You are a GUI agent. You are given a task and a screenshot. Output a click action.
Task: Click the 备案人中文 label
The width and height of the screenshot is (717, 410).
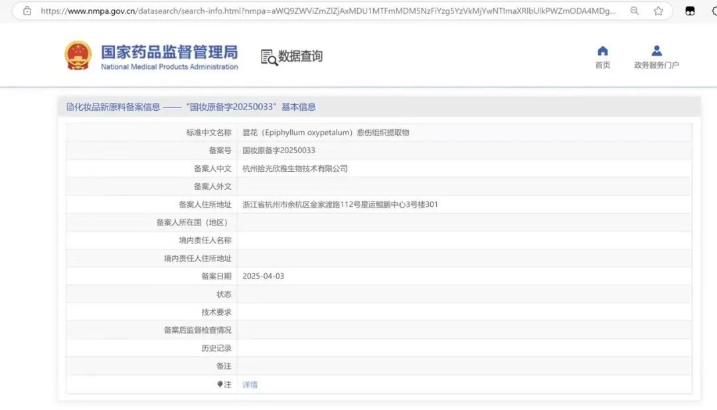(212, 169)
